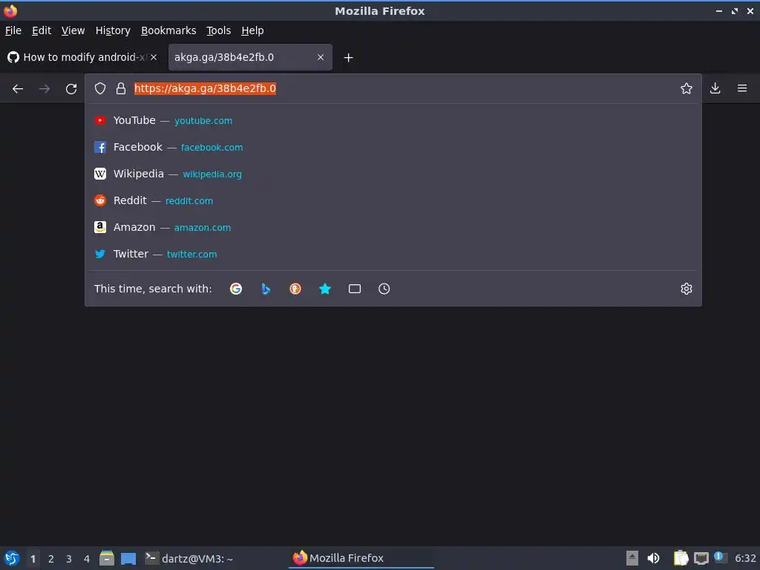This screenshot has height=570, width=760.
Task: Search in Bookmarks with the blue star
Action: (x=325, y=289)
